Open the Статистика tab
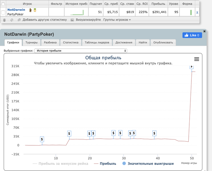 (71, 43)
